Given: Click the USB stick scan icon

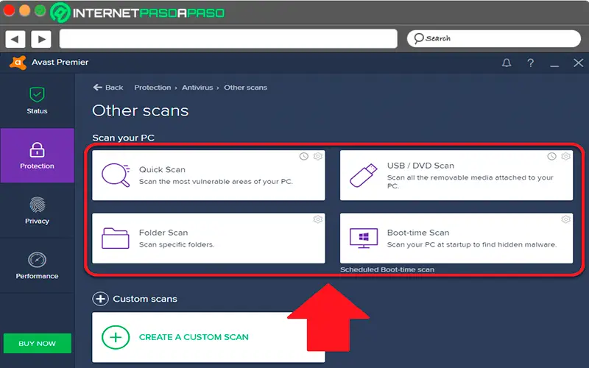Looking at the screenshot, I should point(363,175).
